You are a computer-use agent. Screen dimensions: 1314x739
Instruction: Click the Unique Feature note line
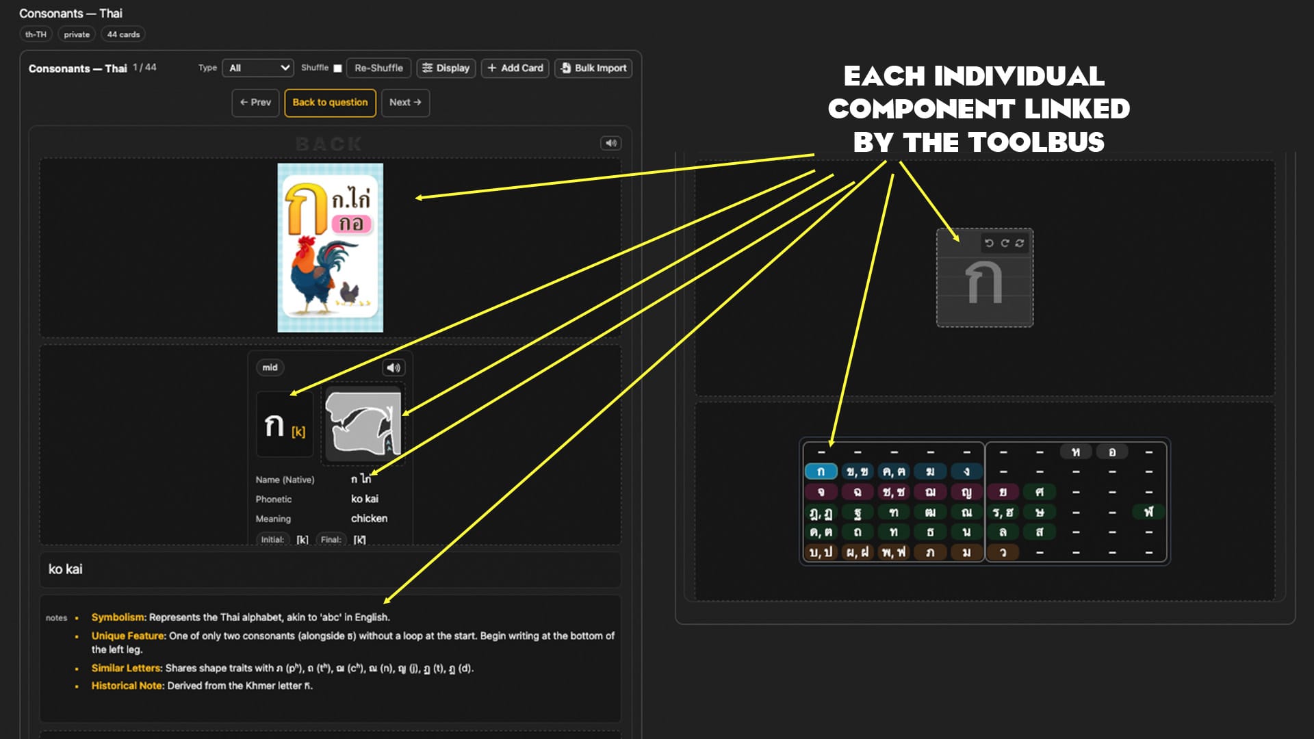pos(353,643)
